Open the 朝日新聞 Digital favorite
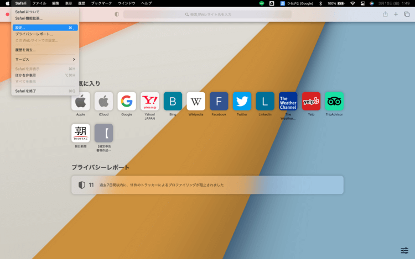 click(80, 133)
